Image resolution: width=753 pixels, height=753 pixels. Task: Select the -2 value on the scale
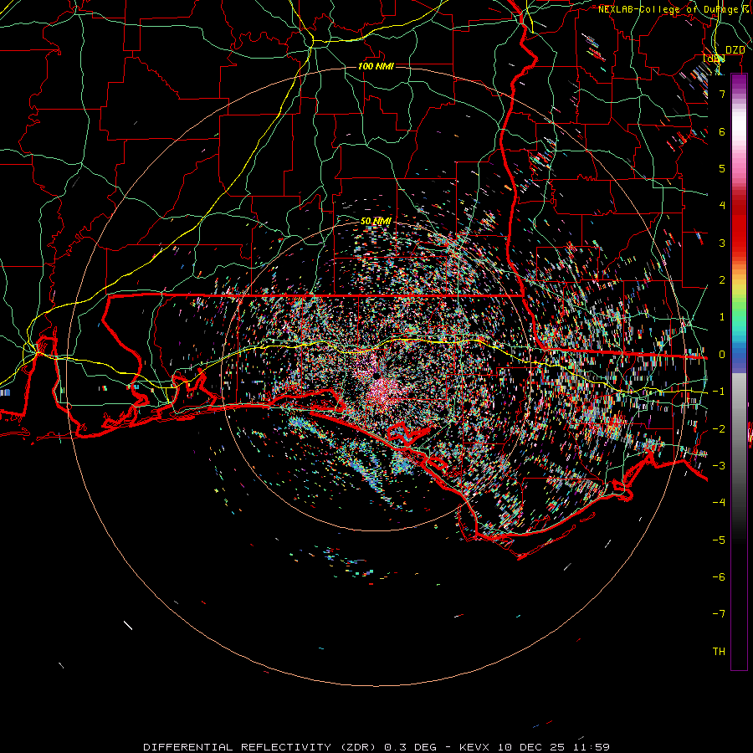point(719,429)
